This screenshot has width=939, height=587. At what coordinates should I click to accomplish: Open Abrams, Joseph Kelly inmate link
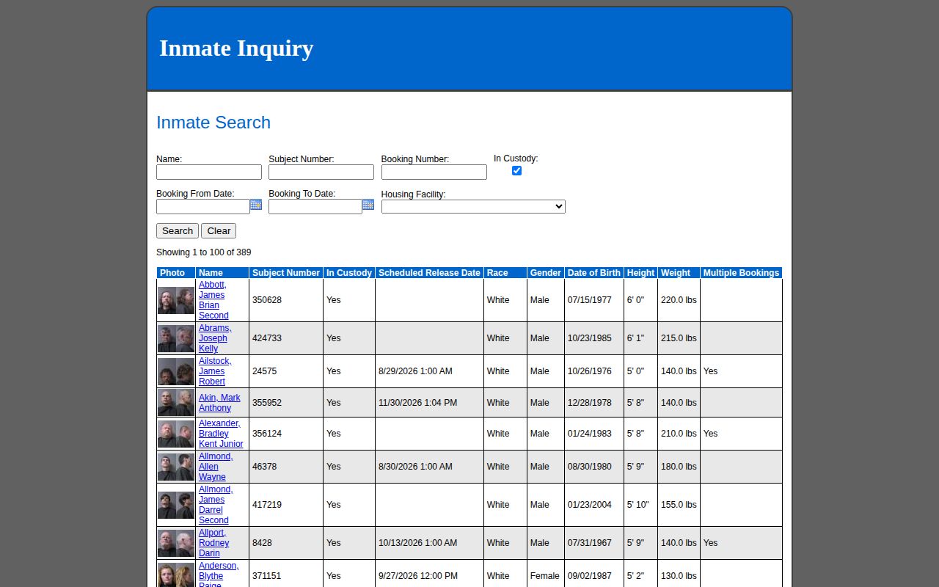click(215, 338)
